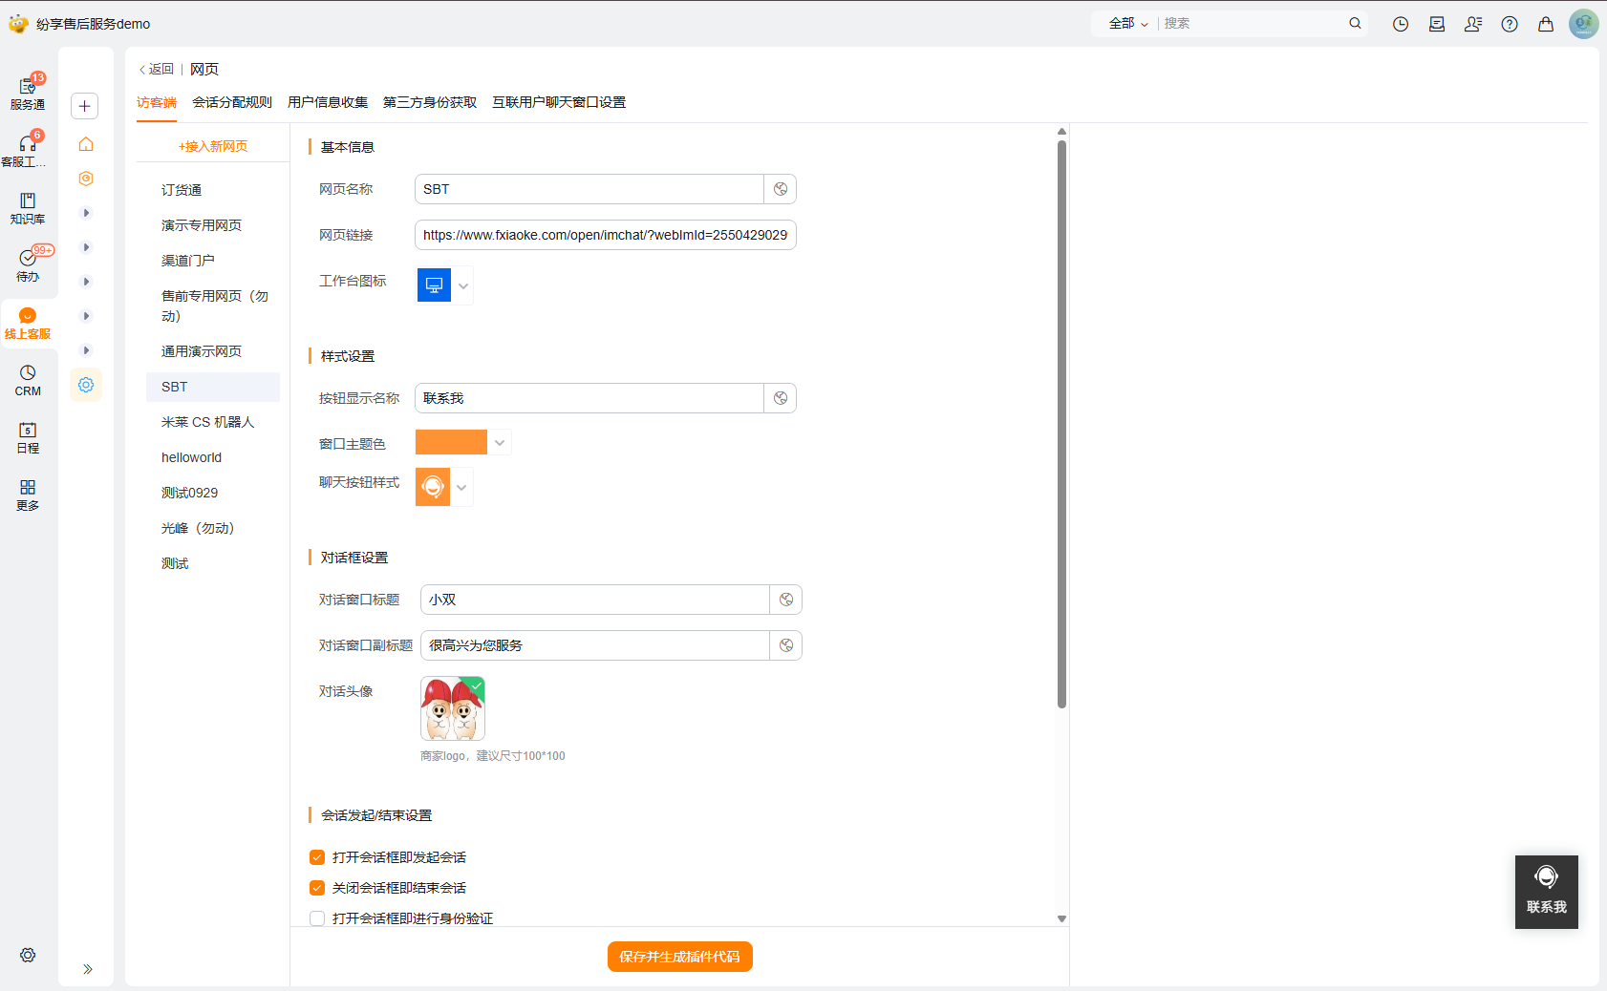Select 渠道门户 in the webpage list

click(x=213, y=261)
